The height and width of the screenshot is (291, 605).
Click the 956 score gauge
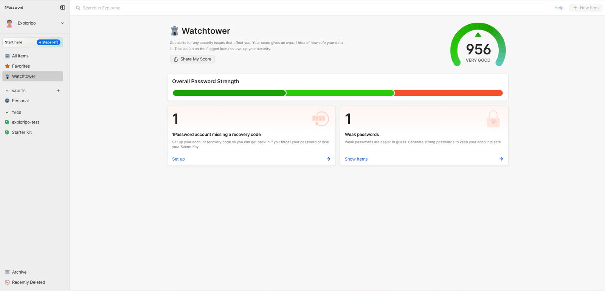click(x=478, y=45)
